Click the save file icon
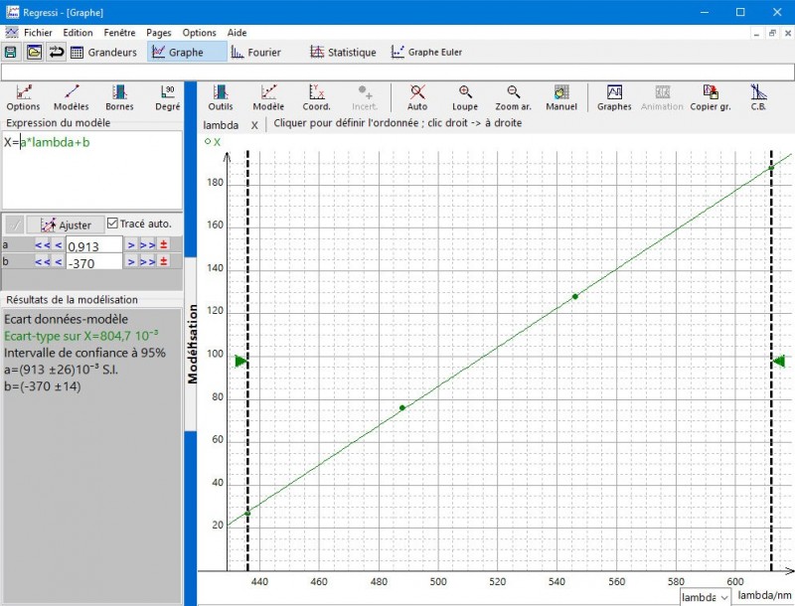The image size is (795, 606). coord(11,53)
